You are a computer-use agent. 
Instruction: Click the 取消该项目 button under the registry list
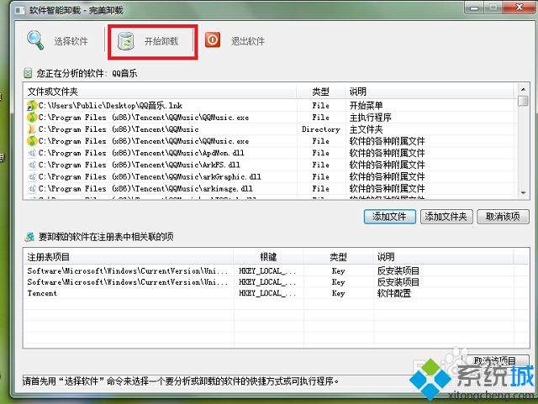(495, 361)
